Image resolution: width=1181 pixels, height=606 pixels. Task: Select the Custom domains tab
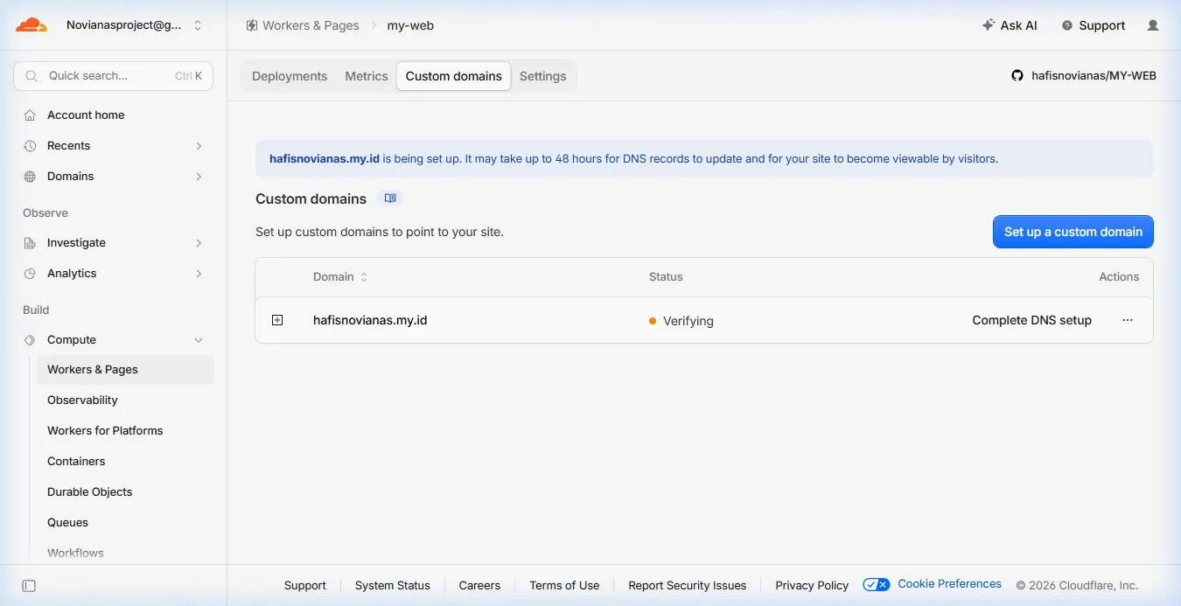point(454,76)
